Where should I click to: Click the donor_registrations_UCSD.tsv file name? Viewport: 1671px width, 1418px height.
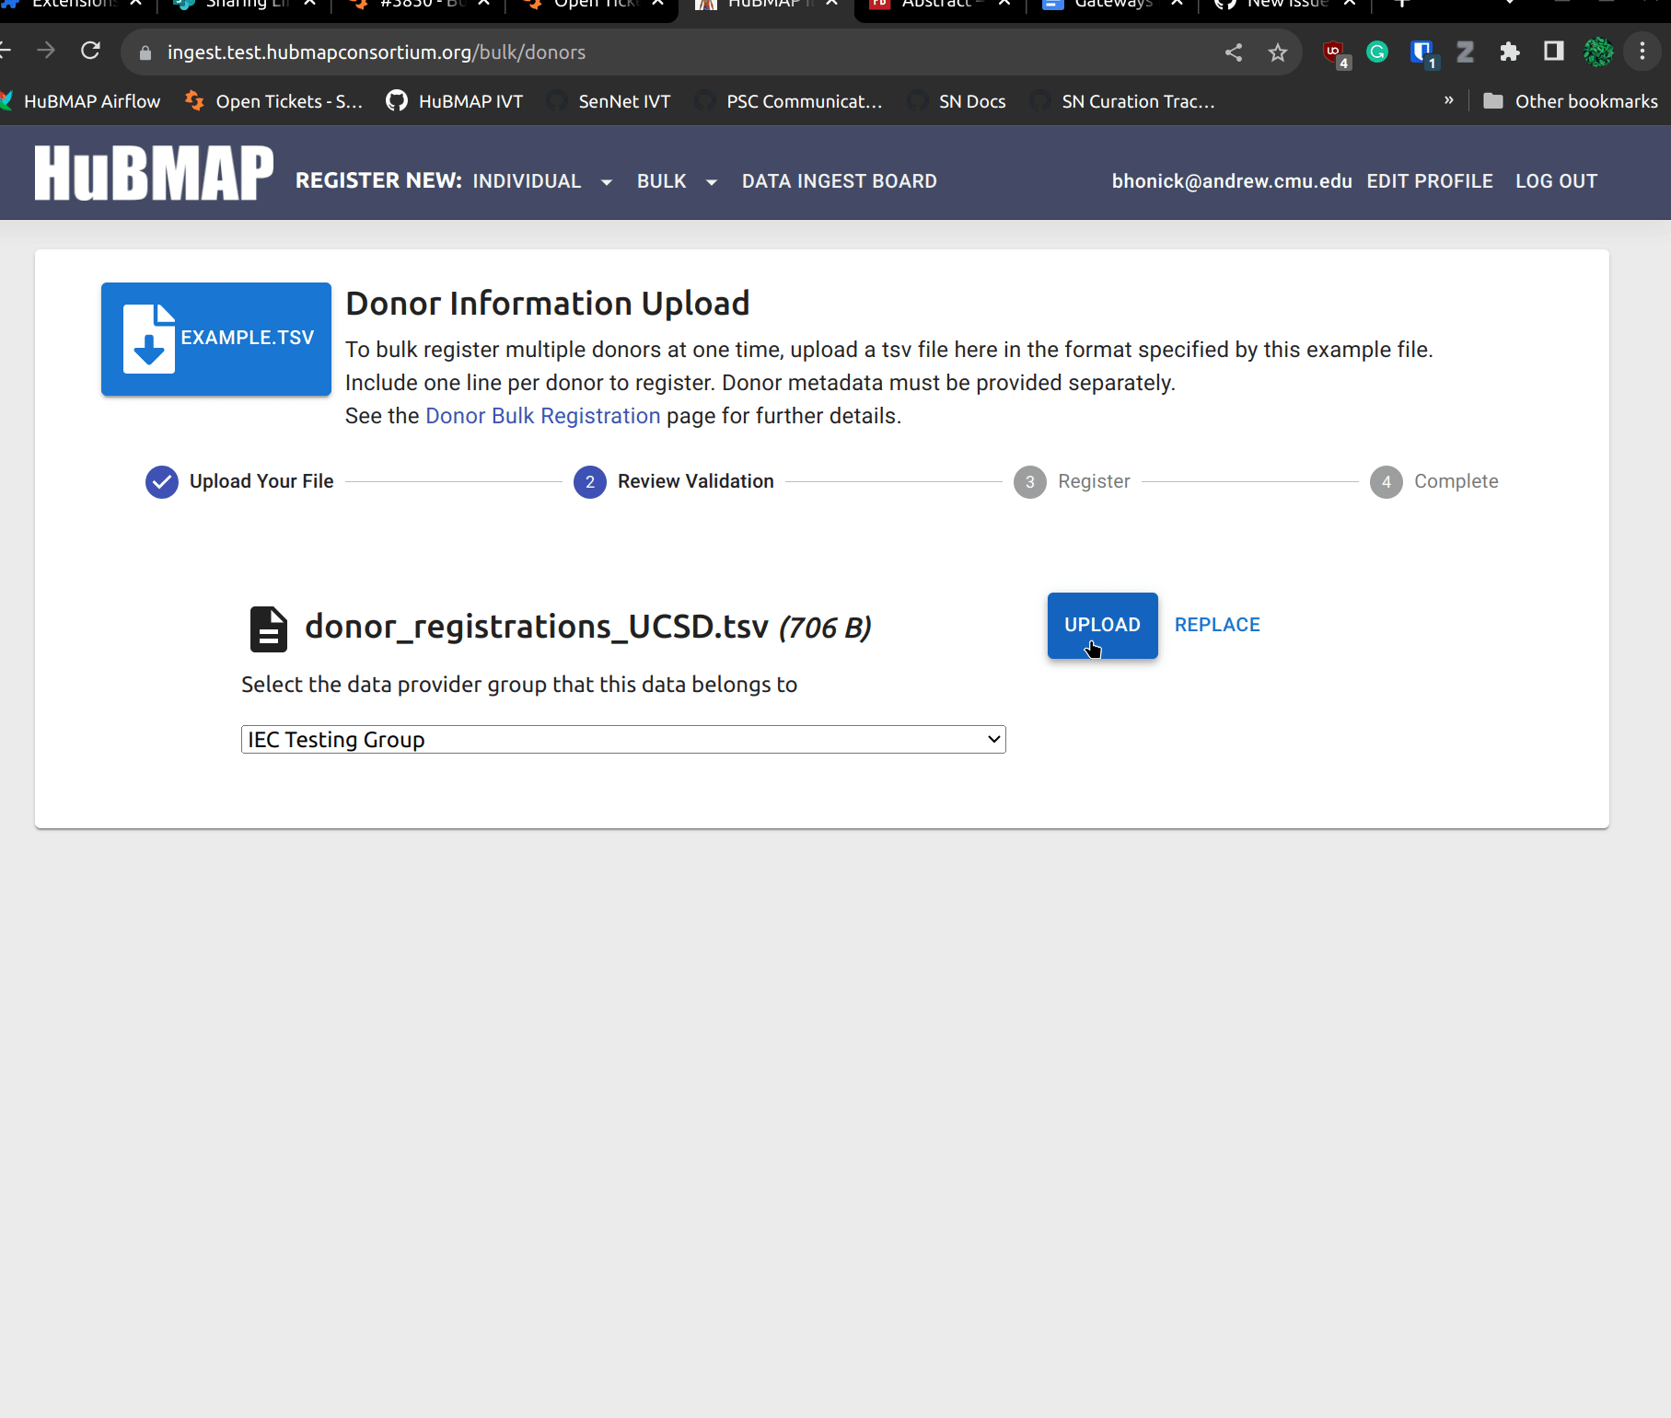(537, 627)
